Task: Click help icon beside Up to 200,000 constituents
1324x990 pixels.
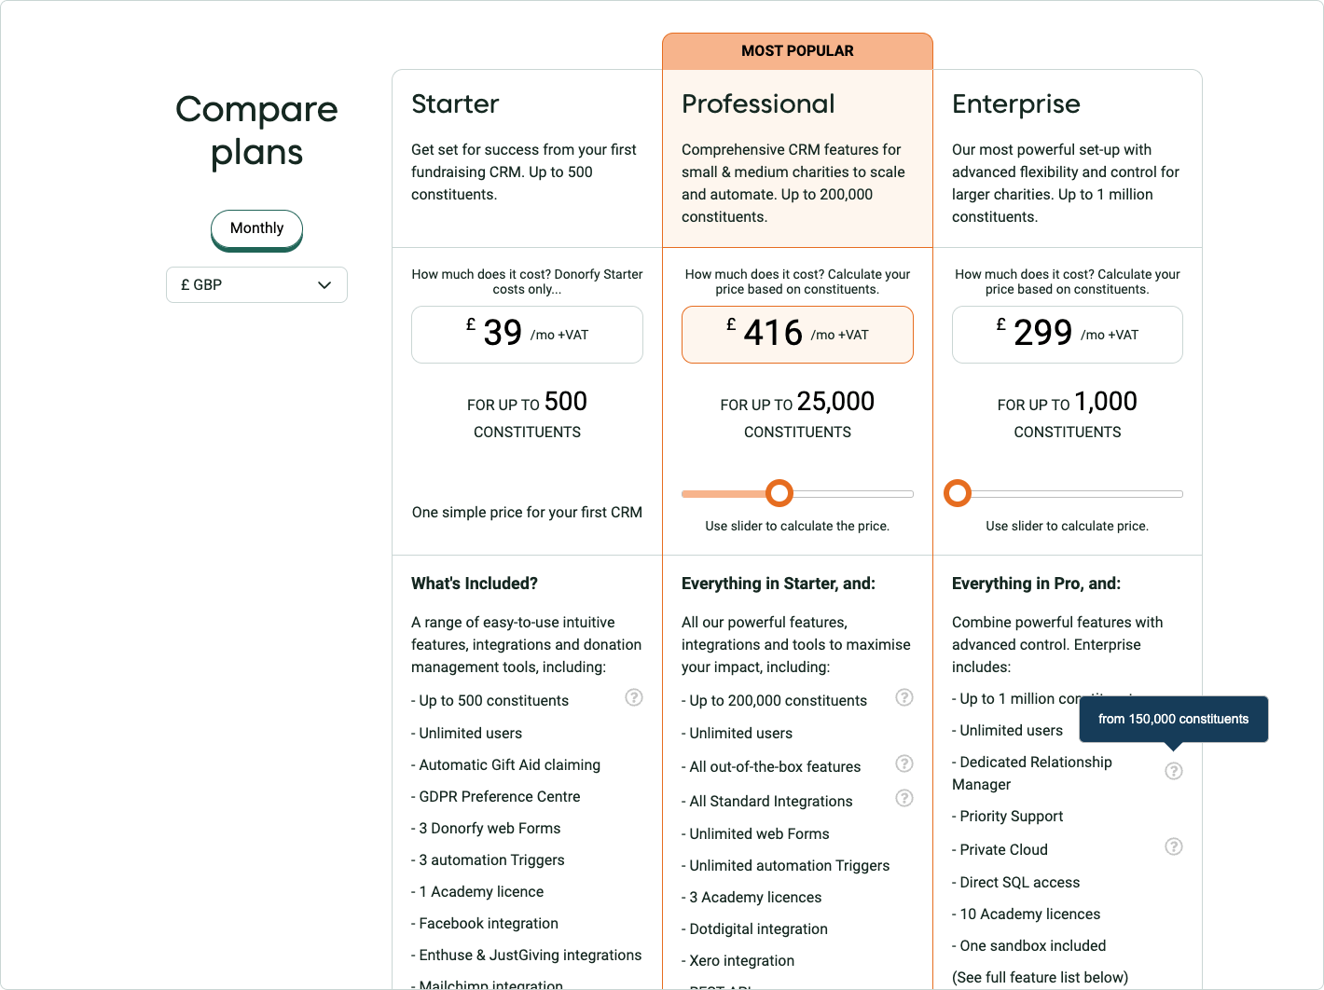Action: point(904,697)
